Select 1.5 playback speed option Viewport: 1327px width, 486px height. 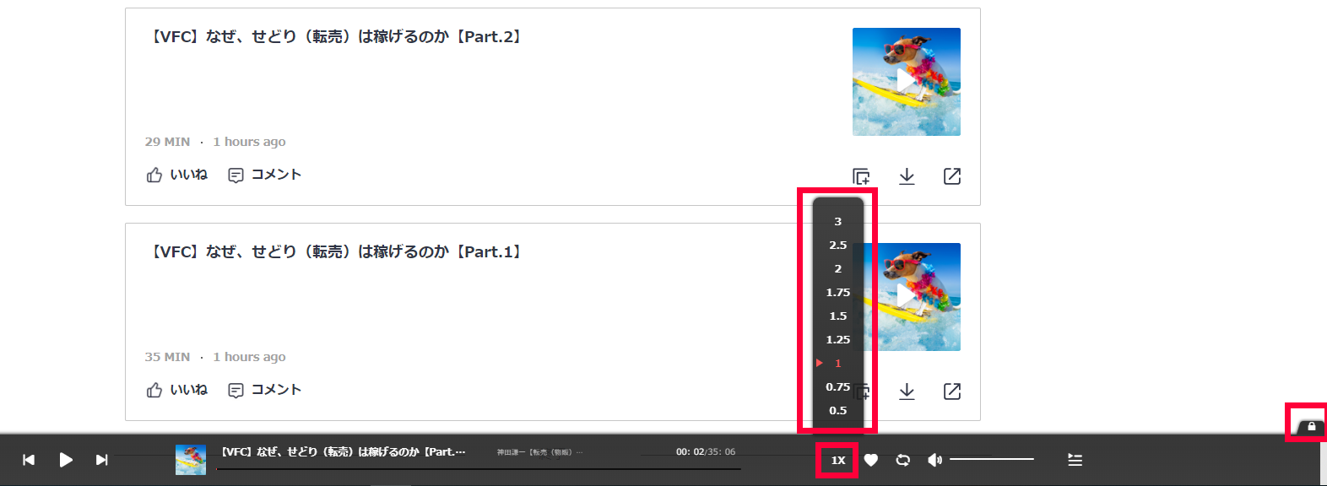[x=838, y=316]
